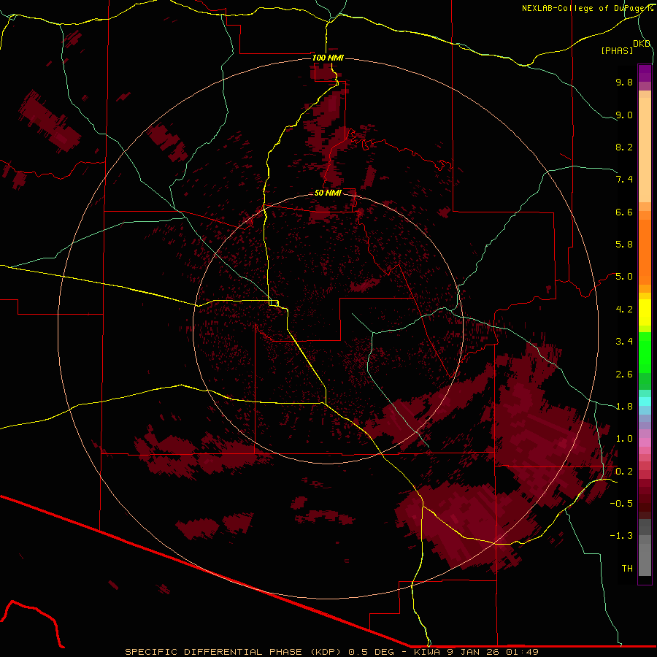Screen dimensions: 657x657
Task: Click the 100 NMI range ring label
Action: pos(328,58)
